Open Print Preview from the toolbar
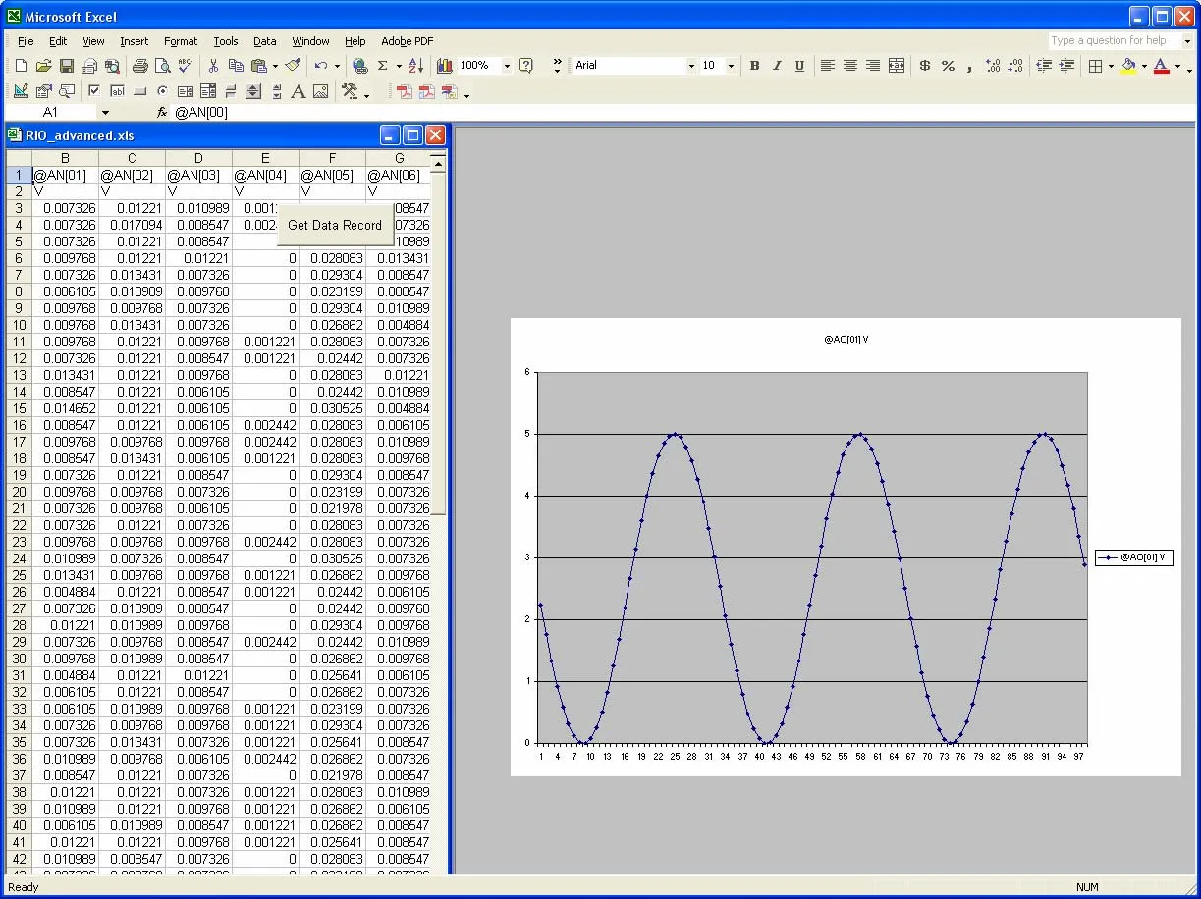 coord(162,66)
